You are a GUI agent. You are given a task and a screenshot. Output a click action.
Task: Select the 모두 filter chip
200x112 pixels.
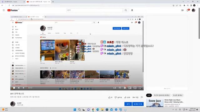(149, 95)
